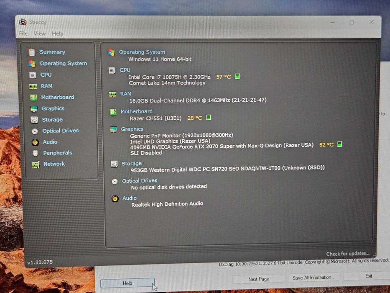Click the Peripherals mouse icon in sidebar

pyautogui.click(x=35, y=153)
